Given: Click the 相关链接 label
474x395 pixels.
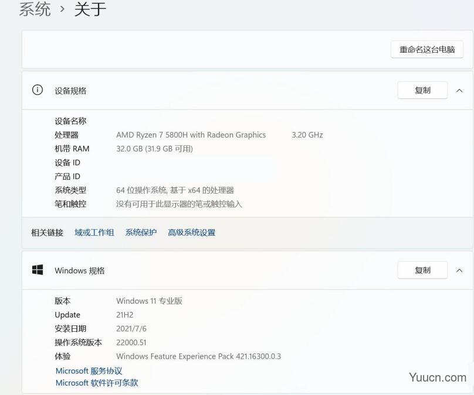Looking at the screenshot, I should 47,232.
